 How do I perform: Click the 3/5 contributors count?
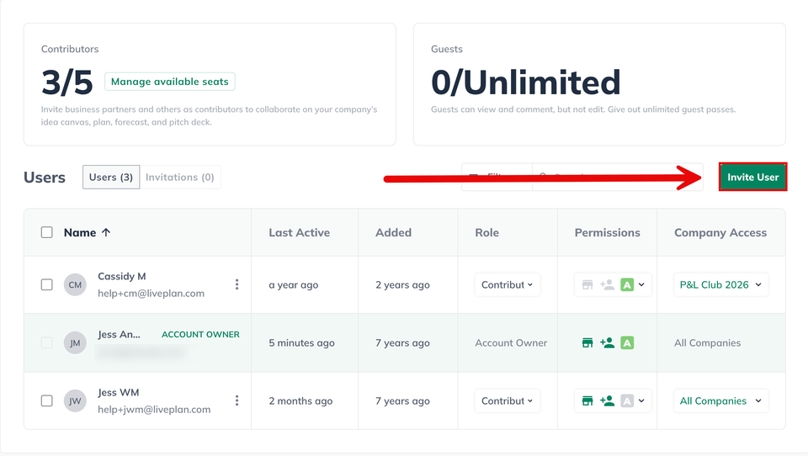[x=67, y=82]
